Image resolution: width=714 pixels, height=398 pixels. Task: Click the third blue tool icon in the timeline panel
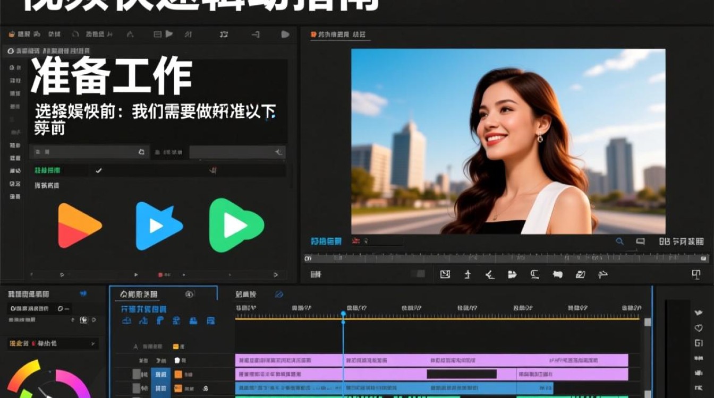[x=160, y=321]
